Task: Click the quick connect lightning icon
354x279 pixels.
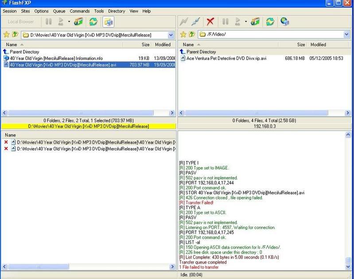Action: [184, 22]
